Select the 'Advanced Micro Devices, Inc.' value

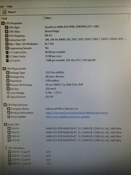point(62,108)
